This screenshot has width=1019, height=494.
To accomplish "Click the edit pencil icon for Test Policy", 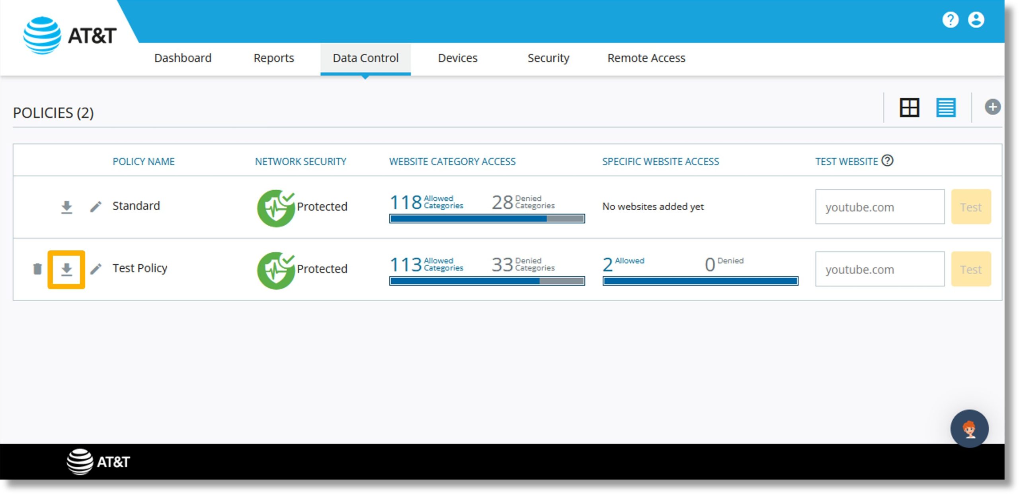I will (x=96, y=267).
